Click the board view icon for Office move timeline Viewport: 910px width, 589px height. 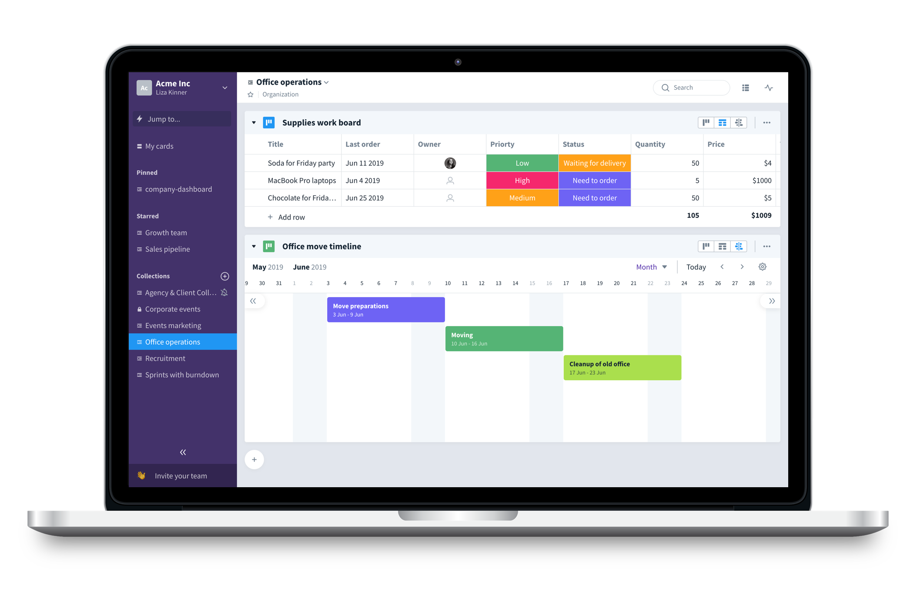(706, 246)
